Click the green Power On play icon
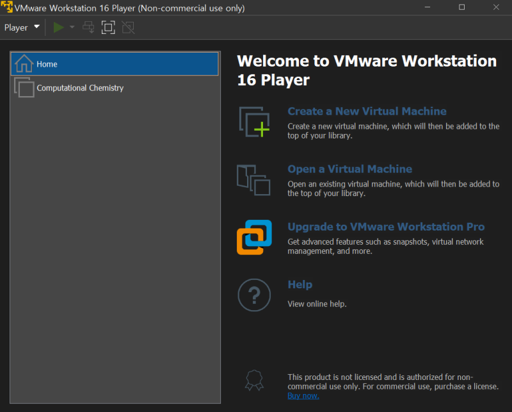Screen dimensions: 512x412 [x=59, y=28]
